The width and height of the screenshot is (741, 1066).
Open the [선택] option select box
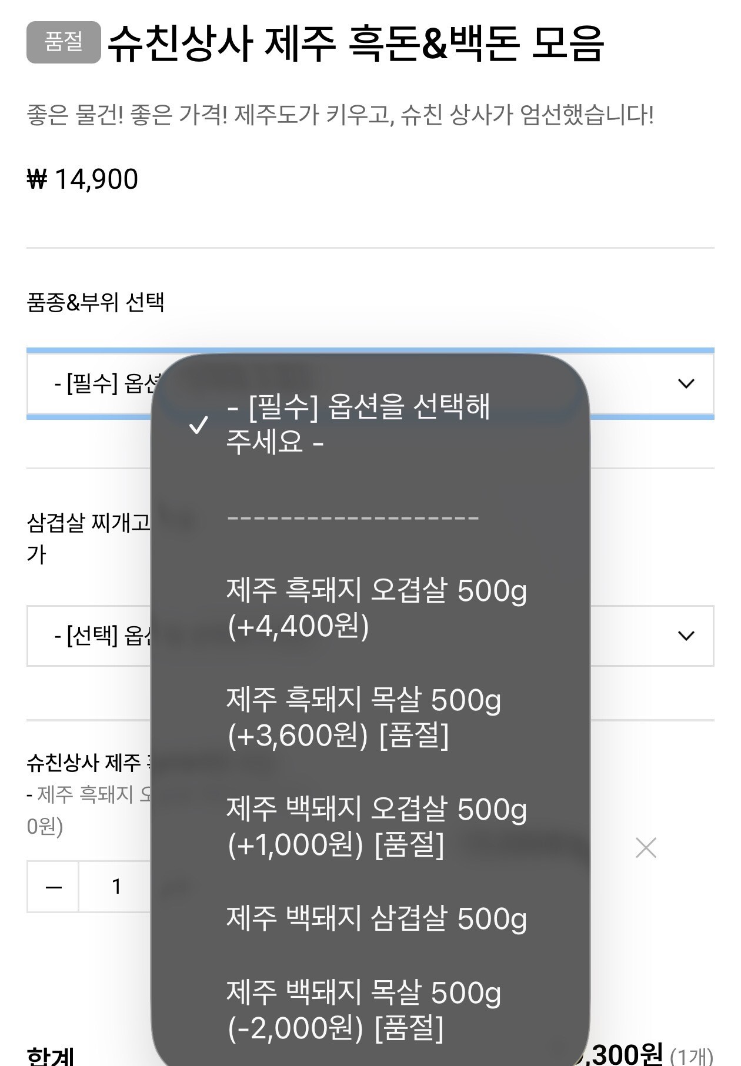[x=370, y=636]
